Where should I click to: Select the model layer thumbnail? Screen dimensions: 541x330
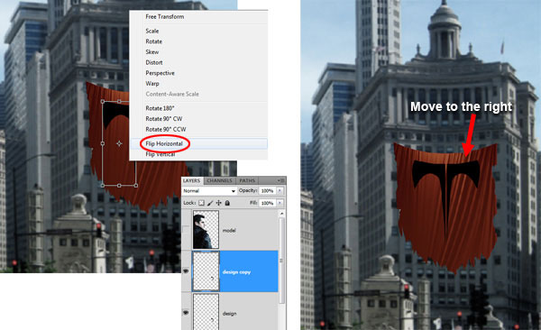(206, 230)
